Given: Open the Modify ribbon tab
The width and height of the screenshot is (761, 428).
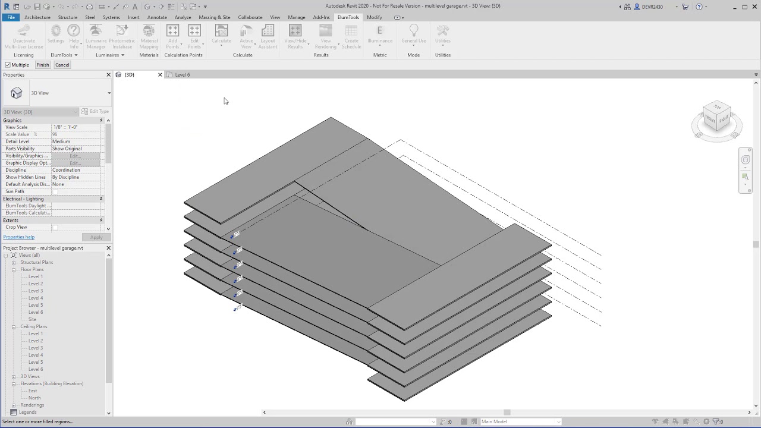Looking at the screenshot, I should [375, 17].
